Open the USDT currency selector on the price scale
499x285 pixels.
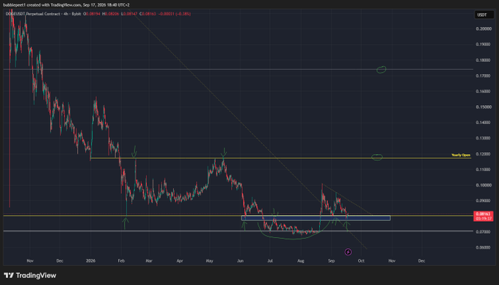(484, 15)
